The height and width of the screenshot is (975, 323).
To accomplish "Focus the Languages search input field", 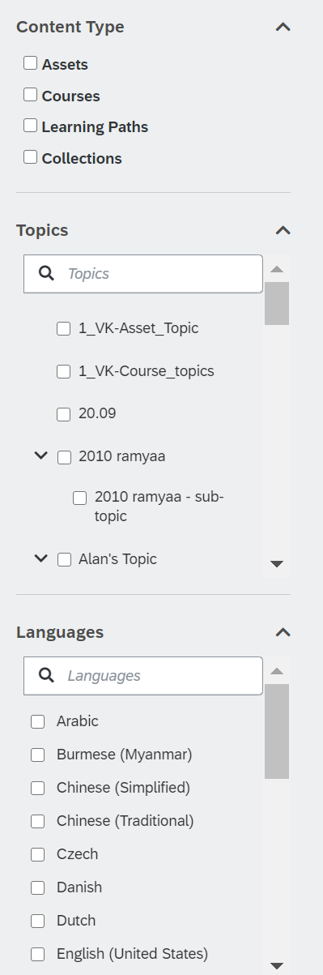I will [x=143, y=676].
